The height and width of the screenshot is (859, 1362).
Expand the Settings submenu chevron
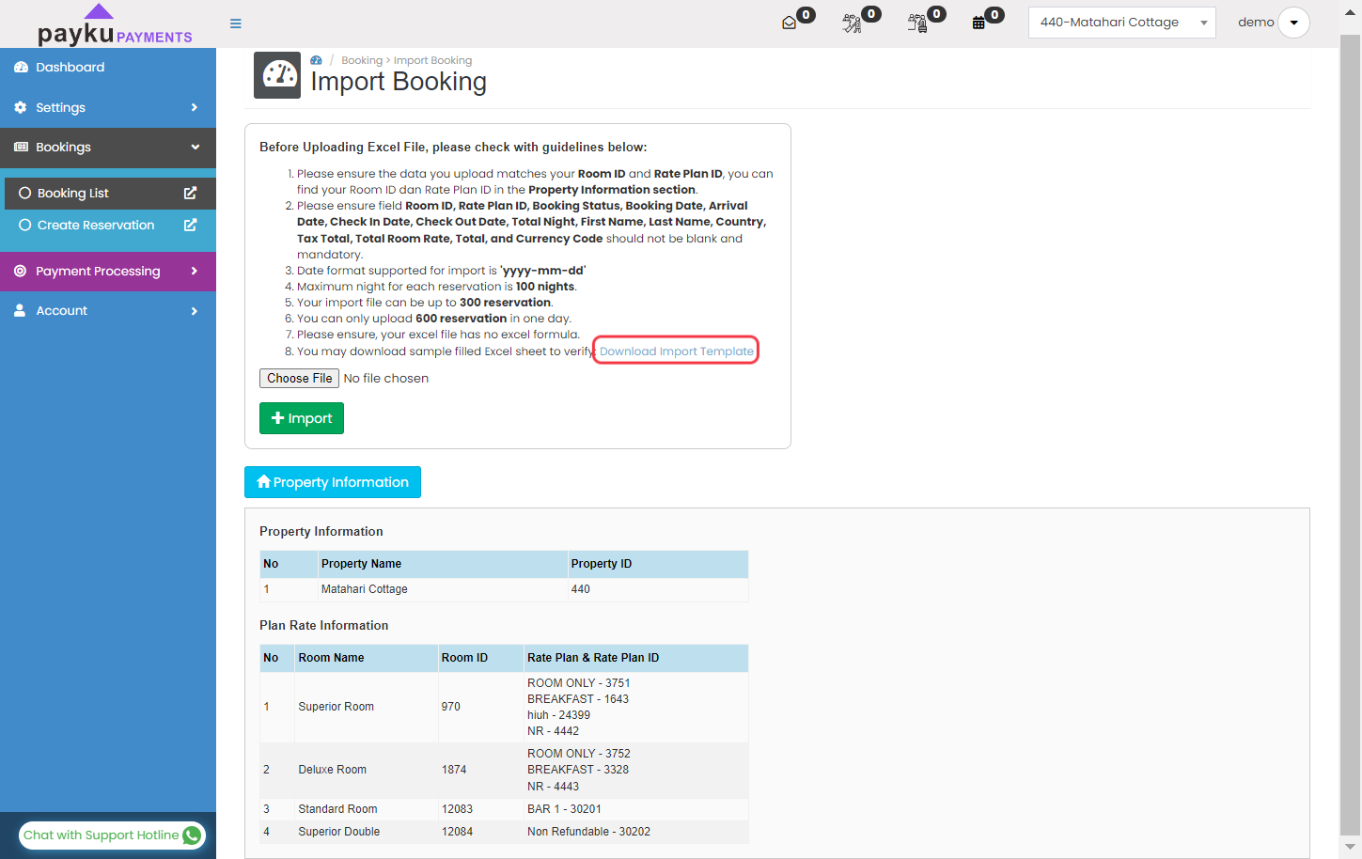[195, 107]
